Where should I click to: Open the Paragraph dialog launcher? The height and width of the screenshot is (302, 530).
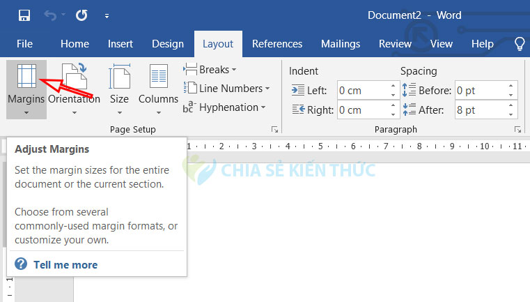point(517,130)
